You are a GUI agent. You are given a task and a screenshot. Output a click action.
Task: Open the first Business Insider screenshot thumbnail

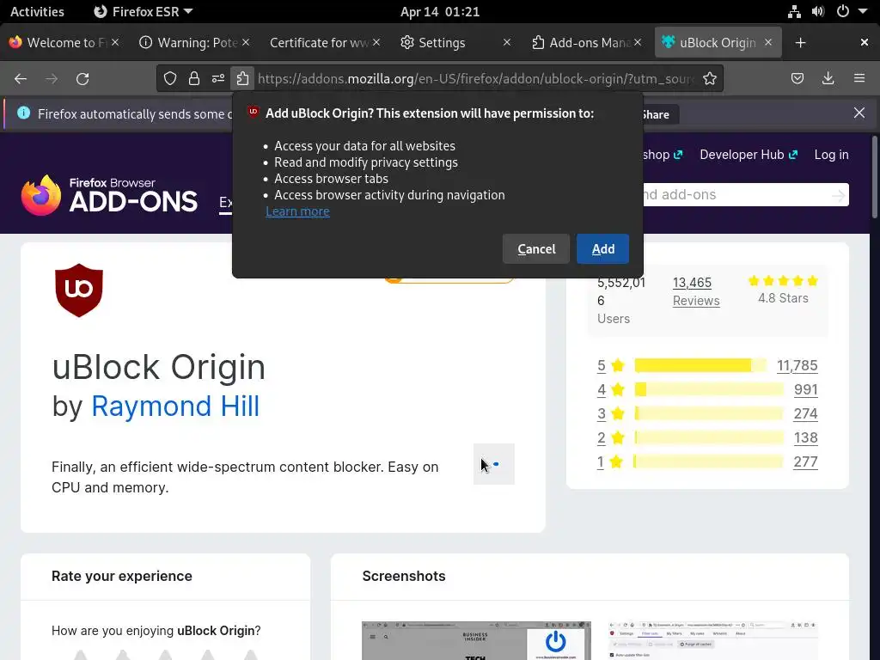coord(476,640)
